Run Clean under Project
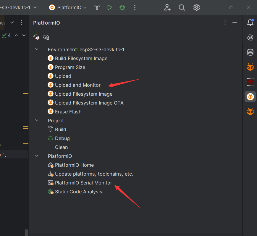 tap(61, 147)
